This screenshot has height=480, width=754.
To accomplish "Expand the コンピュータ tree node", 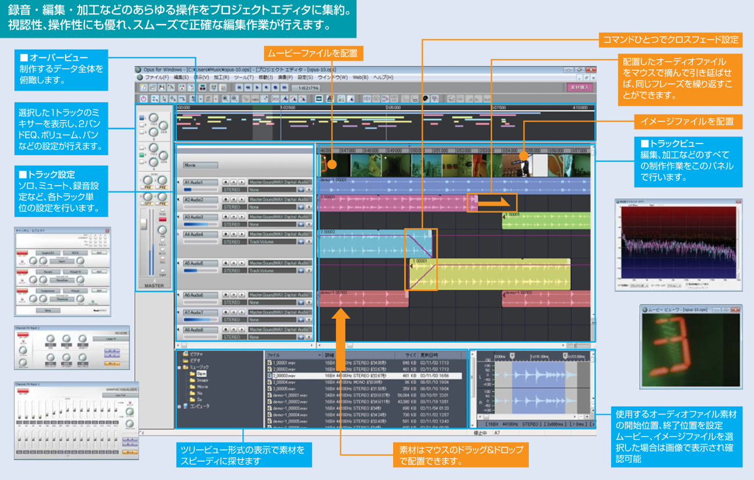I will pyautogui.click(x=179, y=406).
